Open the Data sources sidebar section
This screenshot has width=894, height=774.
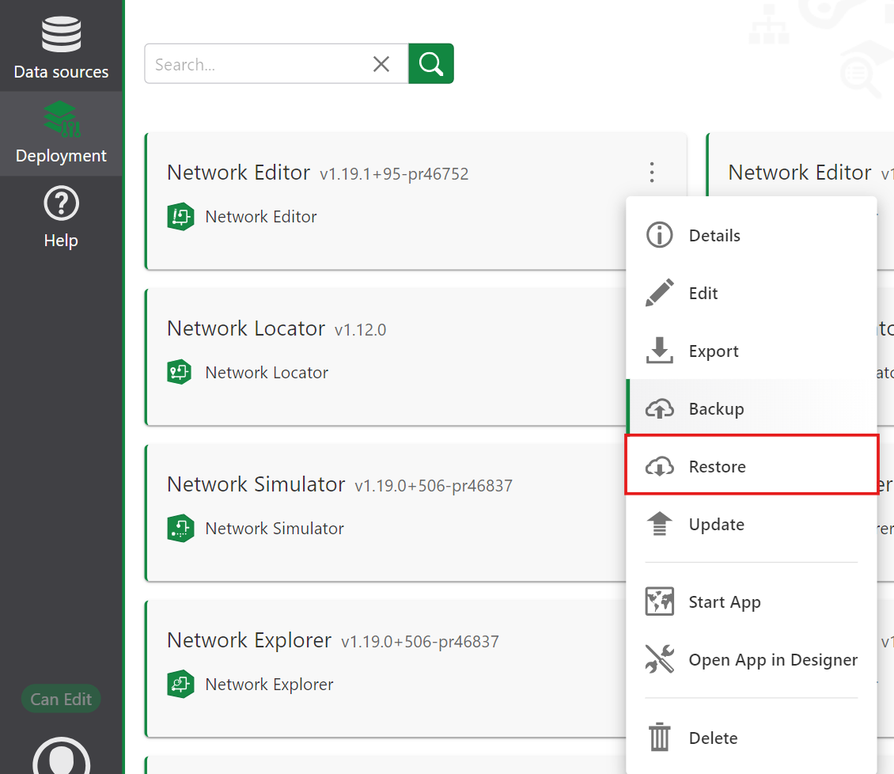click(61, 47)
